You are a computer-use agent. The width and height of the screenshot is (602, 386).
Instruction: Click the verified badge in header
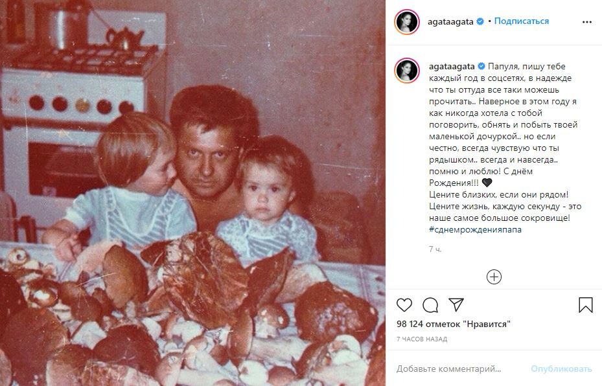tap(480, 21)
